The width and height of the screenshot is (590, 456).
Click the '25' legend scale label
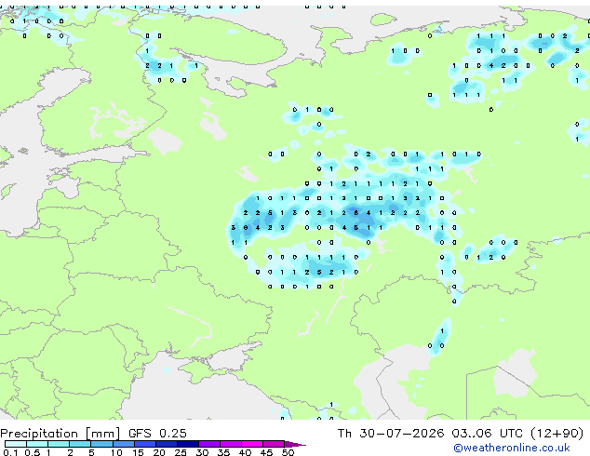[x=181, y=452]
